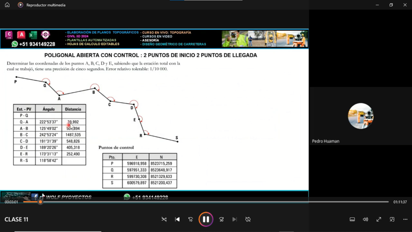Toggle shuffle mode
The width and height of the screenshot is (412, 232).
(x=164, y=219)
